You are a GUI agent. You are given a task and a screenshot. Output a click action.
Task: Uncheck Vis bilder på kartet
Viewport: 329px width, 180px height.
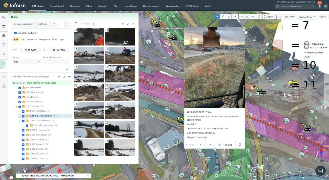pyautogui.click(x=15, y=33)
